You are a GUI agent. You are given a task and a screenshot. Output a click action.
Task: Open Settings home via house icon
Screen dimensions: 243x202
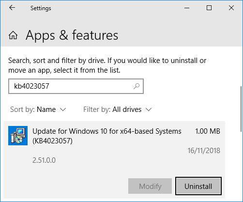coord(13,35)
